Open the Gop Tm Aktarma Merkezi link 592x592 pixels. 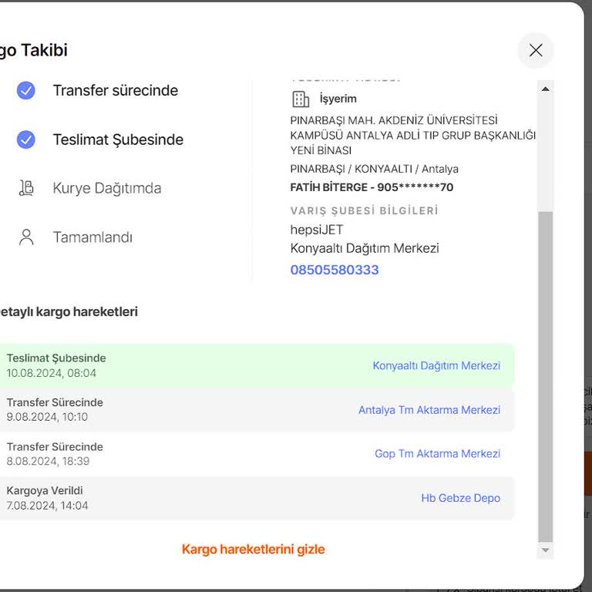coord(437,454)
